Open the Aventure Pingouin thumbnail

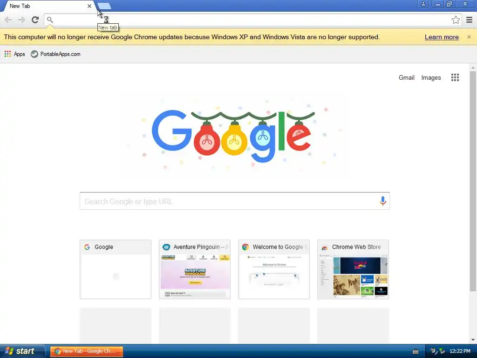(195, 269)
